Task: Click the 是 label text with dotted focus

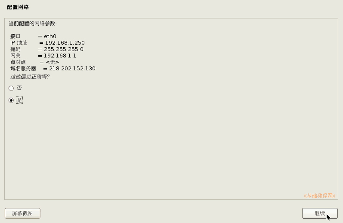Action: (19, 100)
